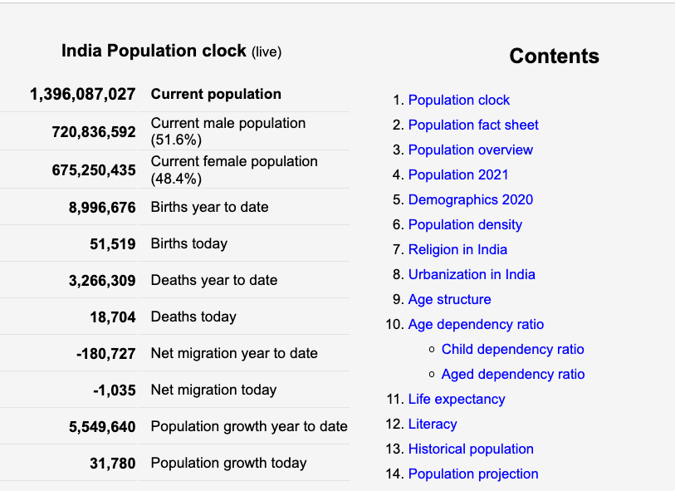Navigate to Urbanization in India
Screen dimensions: 675x491
point(472,275)
